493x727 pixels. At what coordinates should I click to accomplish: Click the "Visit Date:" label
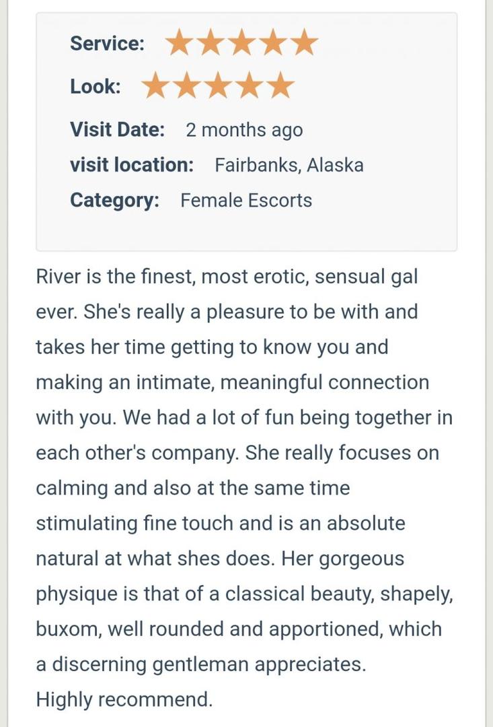117,130
